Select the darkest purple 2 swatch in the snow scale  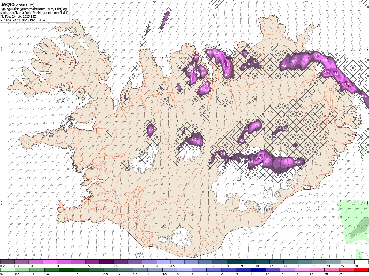pyautogui.click(x=106, y=262)
